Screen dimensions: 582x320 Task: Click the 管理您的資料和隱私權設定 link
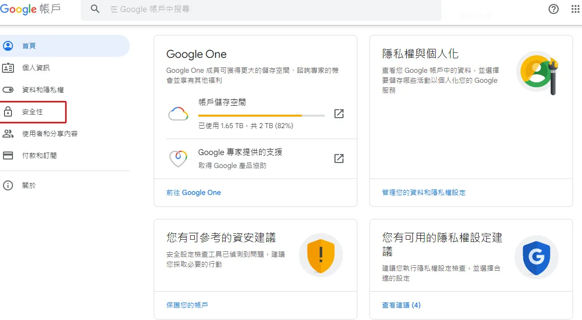tap(423, 192)
